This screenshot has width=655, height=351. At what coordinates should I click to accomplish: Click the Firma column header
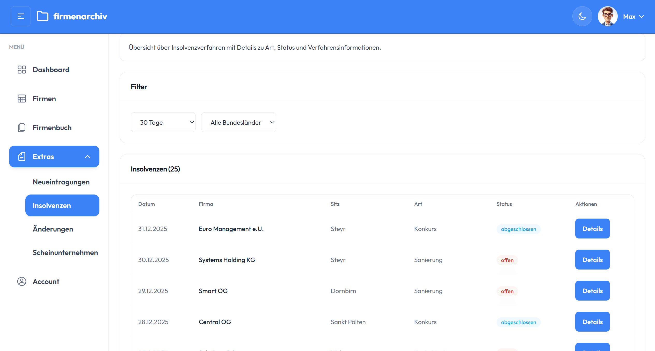tap(206, 204)
